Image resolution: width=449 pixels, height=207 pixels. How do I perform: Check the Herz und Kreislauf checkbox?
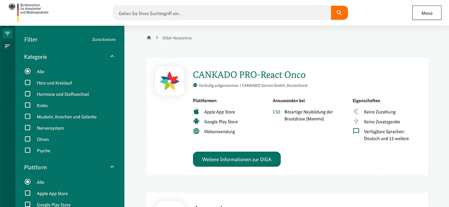(x=27, y=83)
